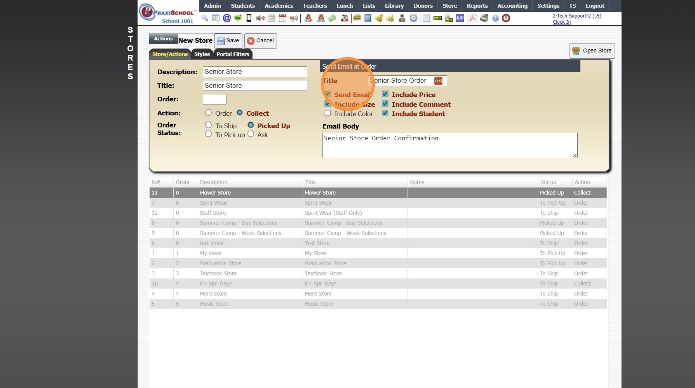Click the Order number input field
Screen dimensions: 695x388
pyautogui.click(x=214, y=99)
